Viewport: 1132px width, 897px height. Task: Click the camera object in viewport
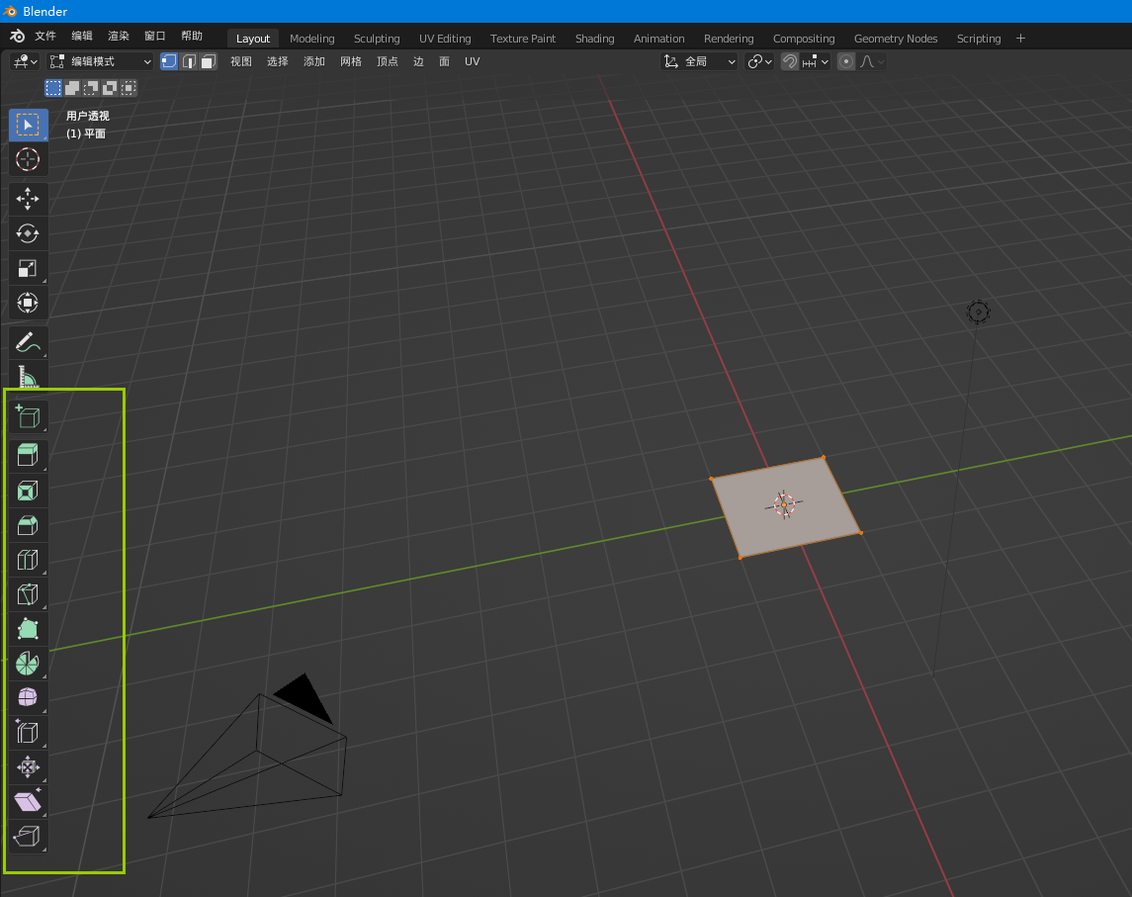tap(249, 748)
